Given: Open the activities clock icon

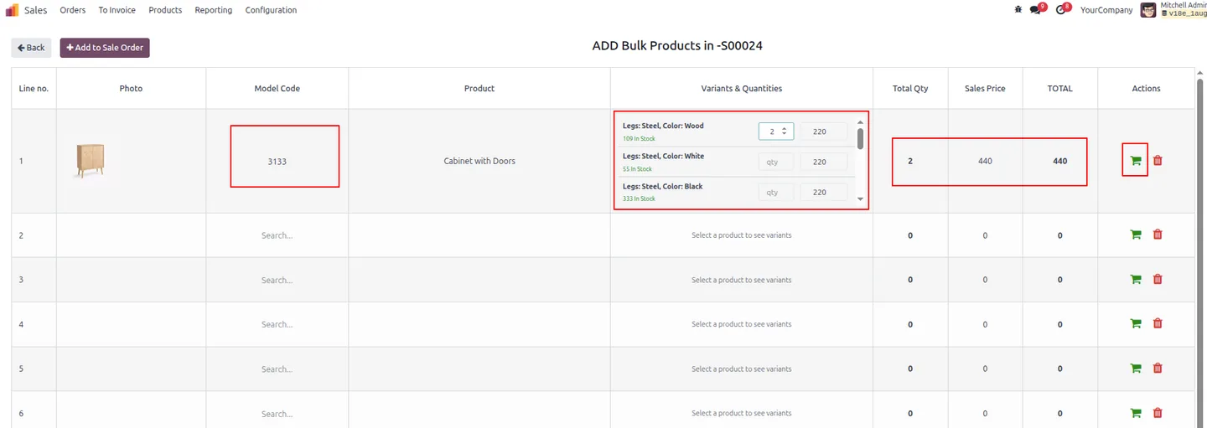Looking at the screenshot, I should point(1062,10).
